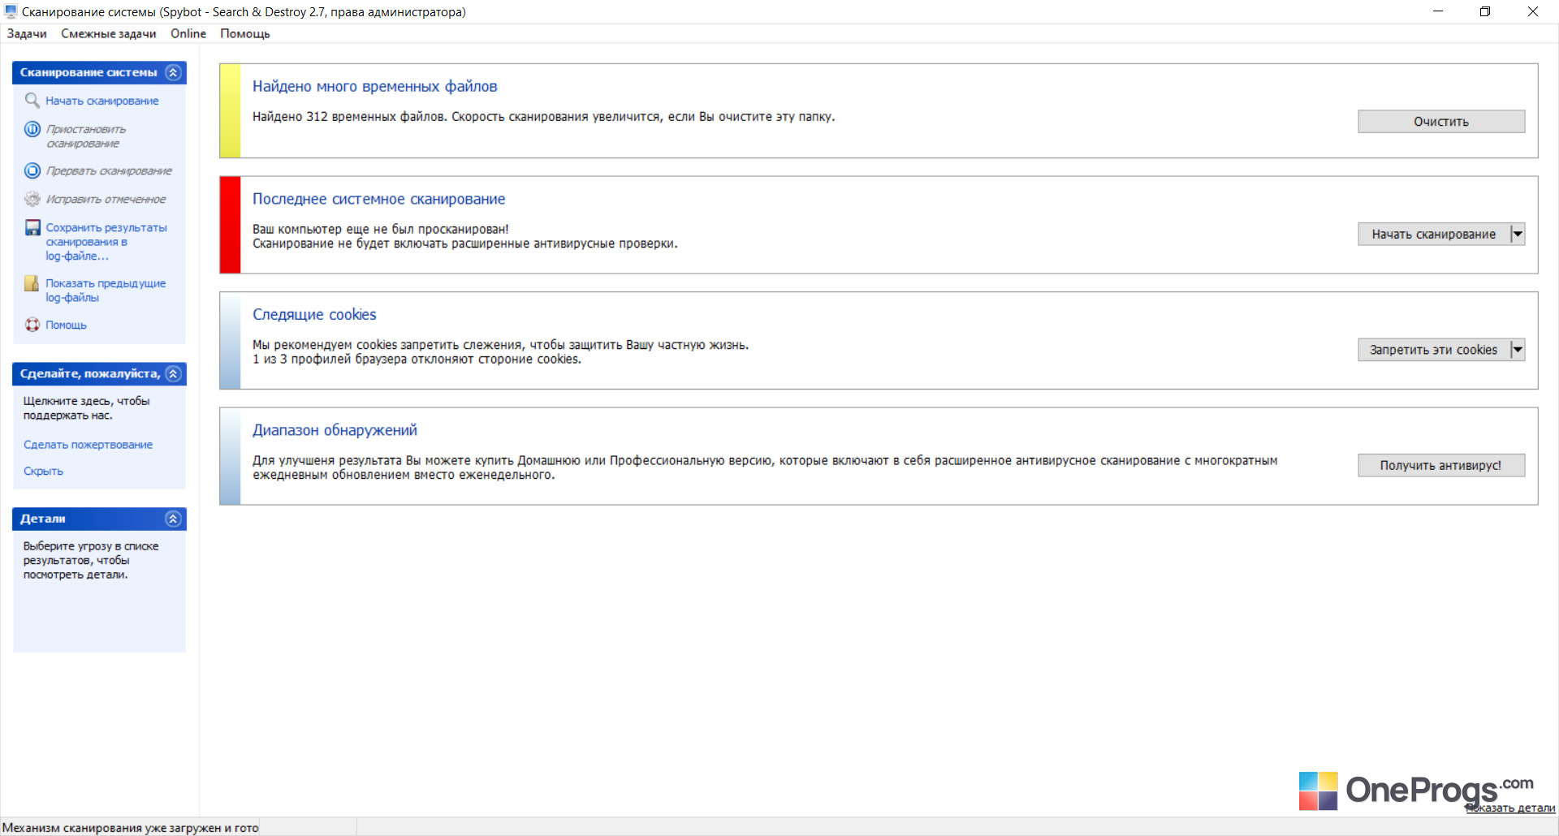
Task: Click Сделать пожертвование link
Action: (88, 445)
